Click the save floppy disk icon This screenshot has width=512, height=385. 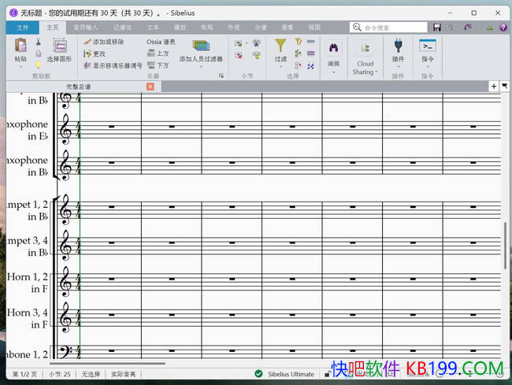pos(437,28)
